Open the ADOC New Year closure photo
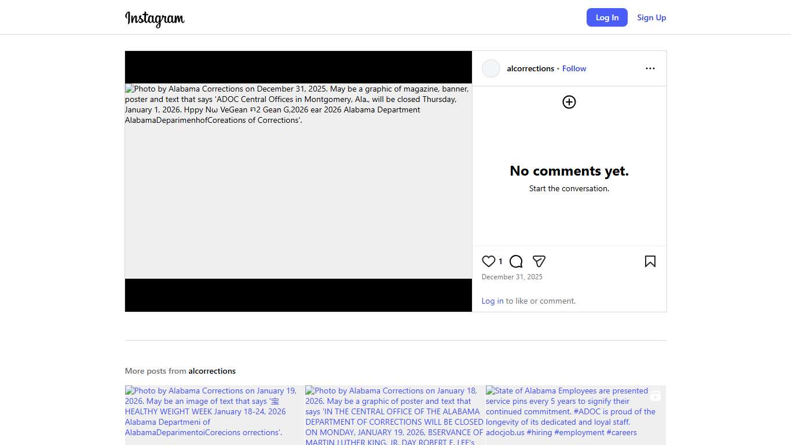 (298, 181)
